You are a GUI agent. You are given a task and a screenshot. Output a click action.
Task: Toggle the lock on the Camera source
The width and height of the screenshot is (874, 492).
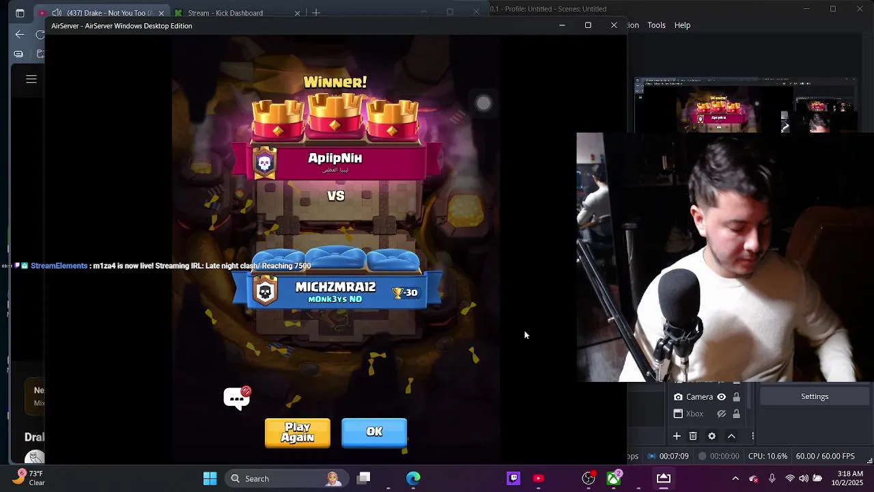(x=736, y=397)
